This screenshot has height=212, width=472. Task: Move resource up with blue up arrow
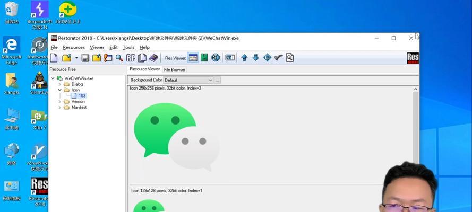click(244, 58)
